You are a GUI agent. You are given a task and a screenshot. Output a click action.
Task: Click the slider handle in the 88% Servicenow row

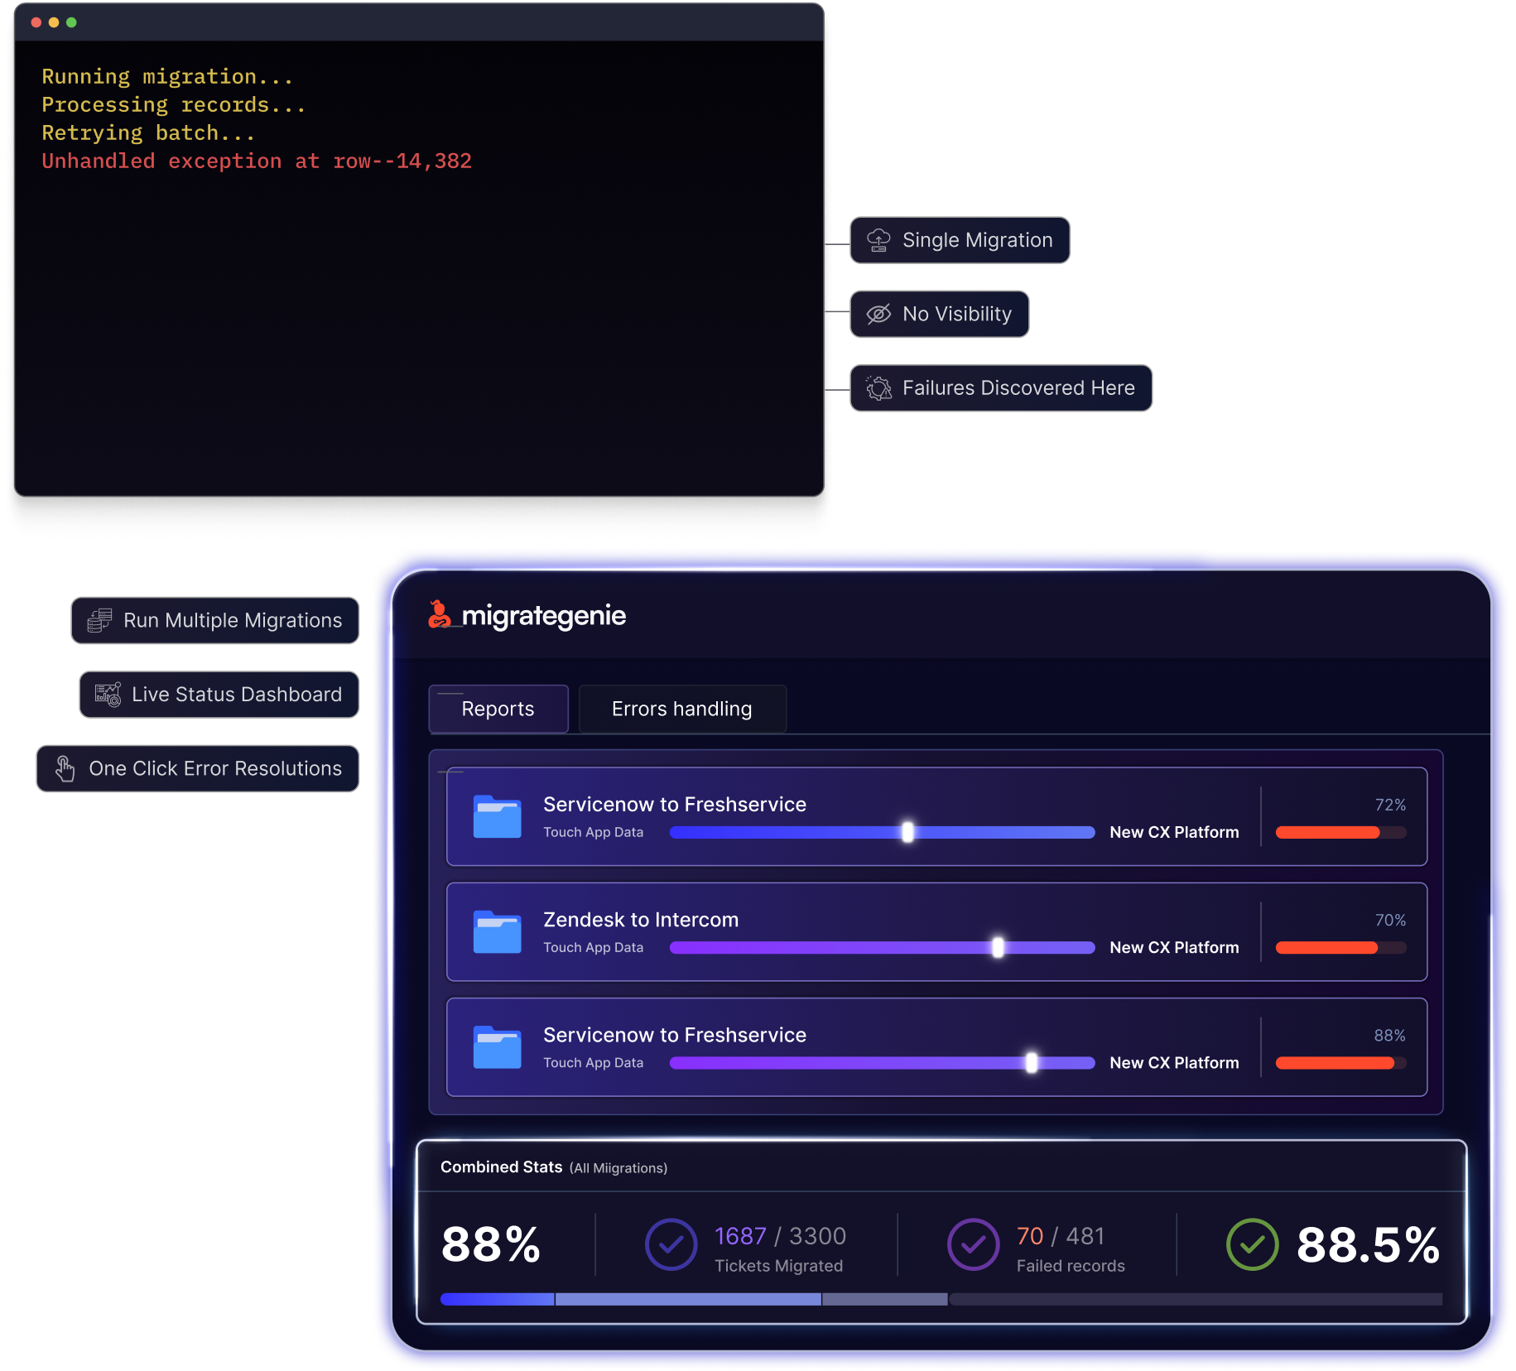pos(1031,1062)
